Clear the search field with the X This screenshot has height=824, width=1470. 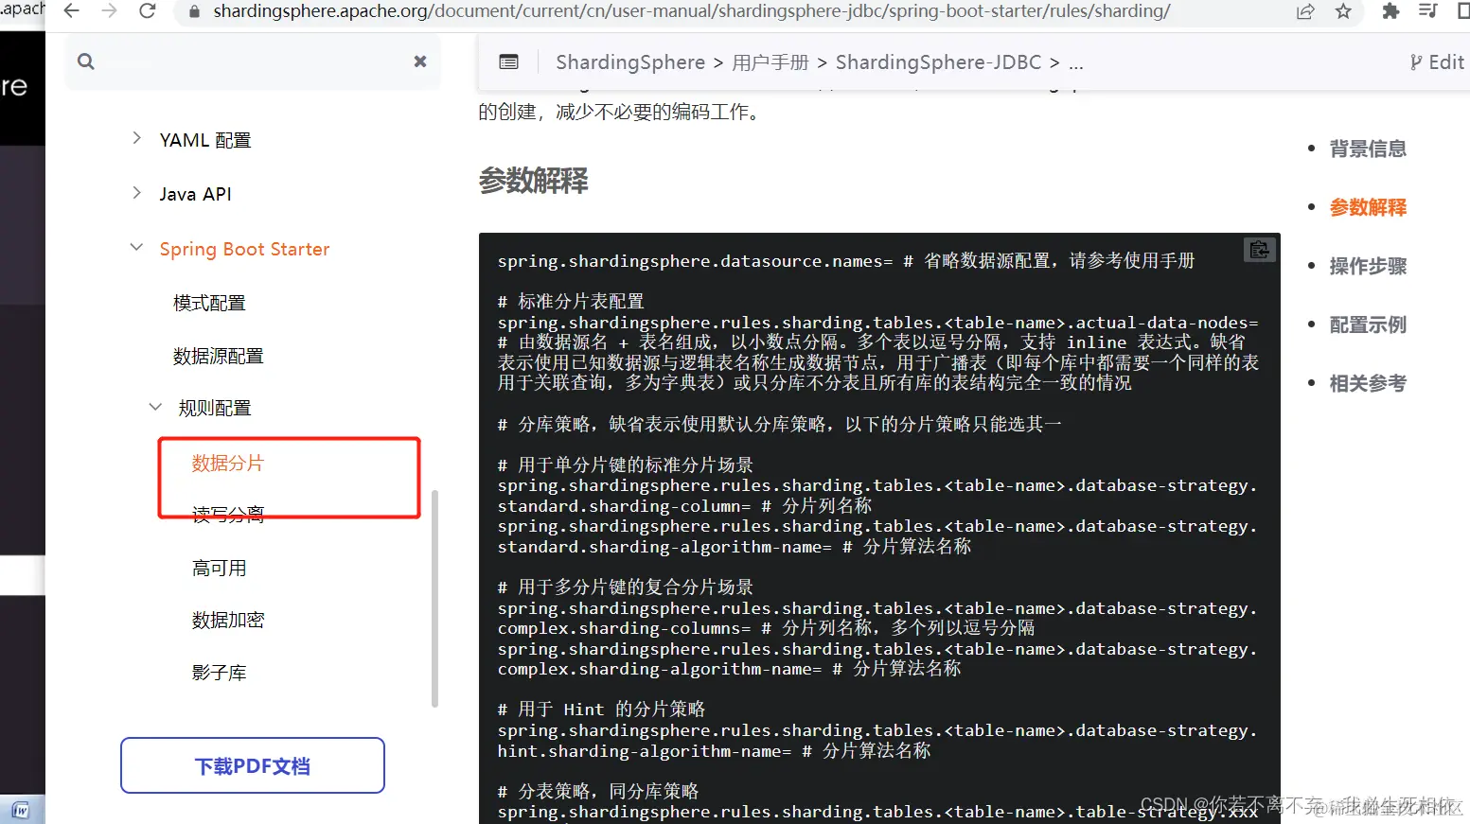pyautogui.click(x=419, y=61)
